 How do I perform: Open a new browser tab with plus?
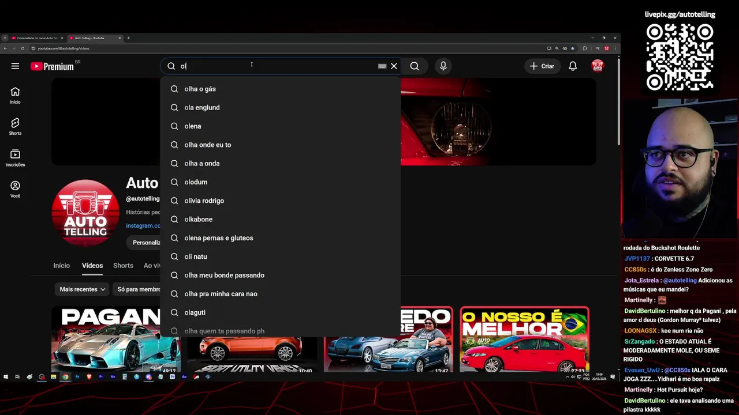(x=128, y=38)
